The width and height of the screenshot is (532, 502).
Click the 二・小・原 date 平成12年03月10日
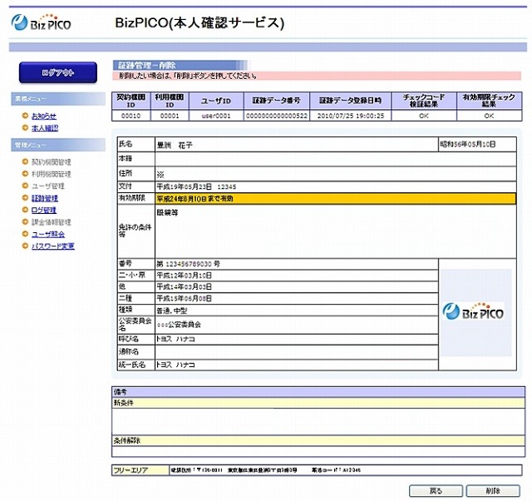point(185,276)
